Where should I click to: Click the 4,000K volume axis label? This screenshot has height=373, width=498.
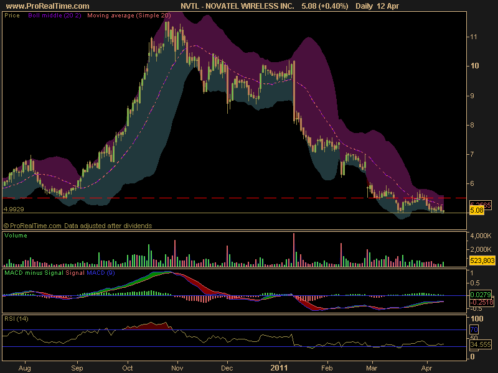pos(481,236)
